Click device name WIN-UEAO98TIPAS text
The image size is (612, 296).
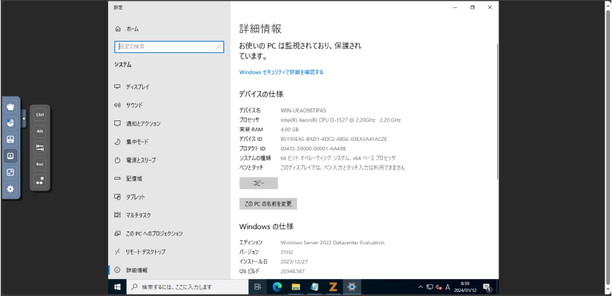pos(303,110)
